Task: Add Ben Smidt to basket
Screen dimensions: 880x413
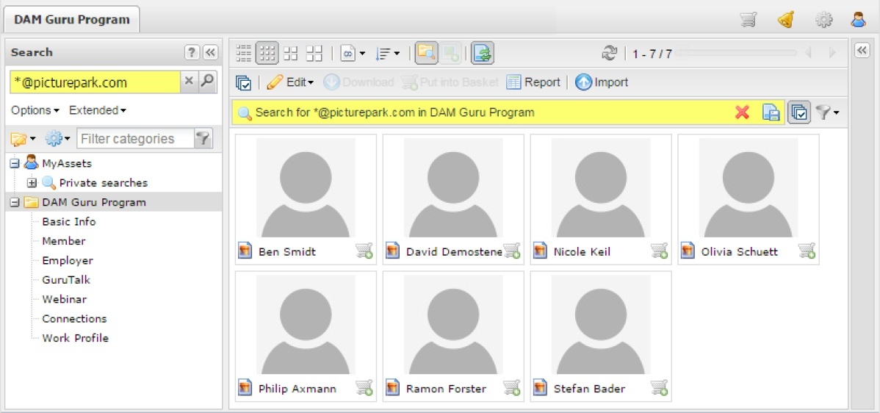Action: click(x=364, y=251)
